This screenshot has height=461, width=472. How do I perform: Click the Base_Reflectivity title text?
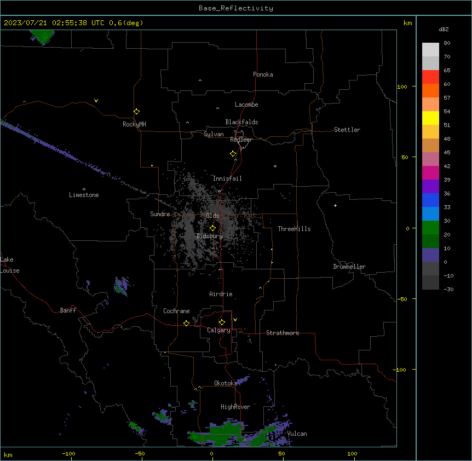point(236,8)
